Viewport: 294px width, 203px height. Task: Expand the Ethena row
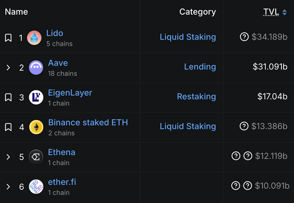point(8,157)
